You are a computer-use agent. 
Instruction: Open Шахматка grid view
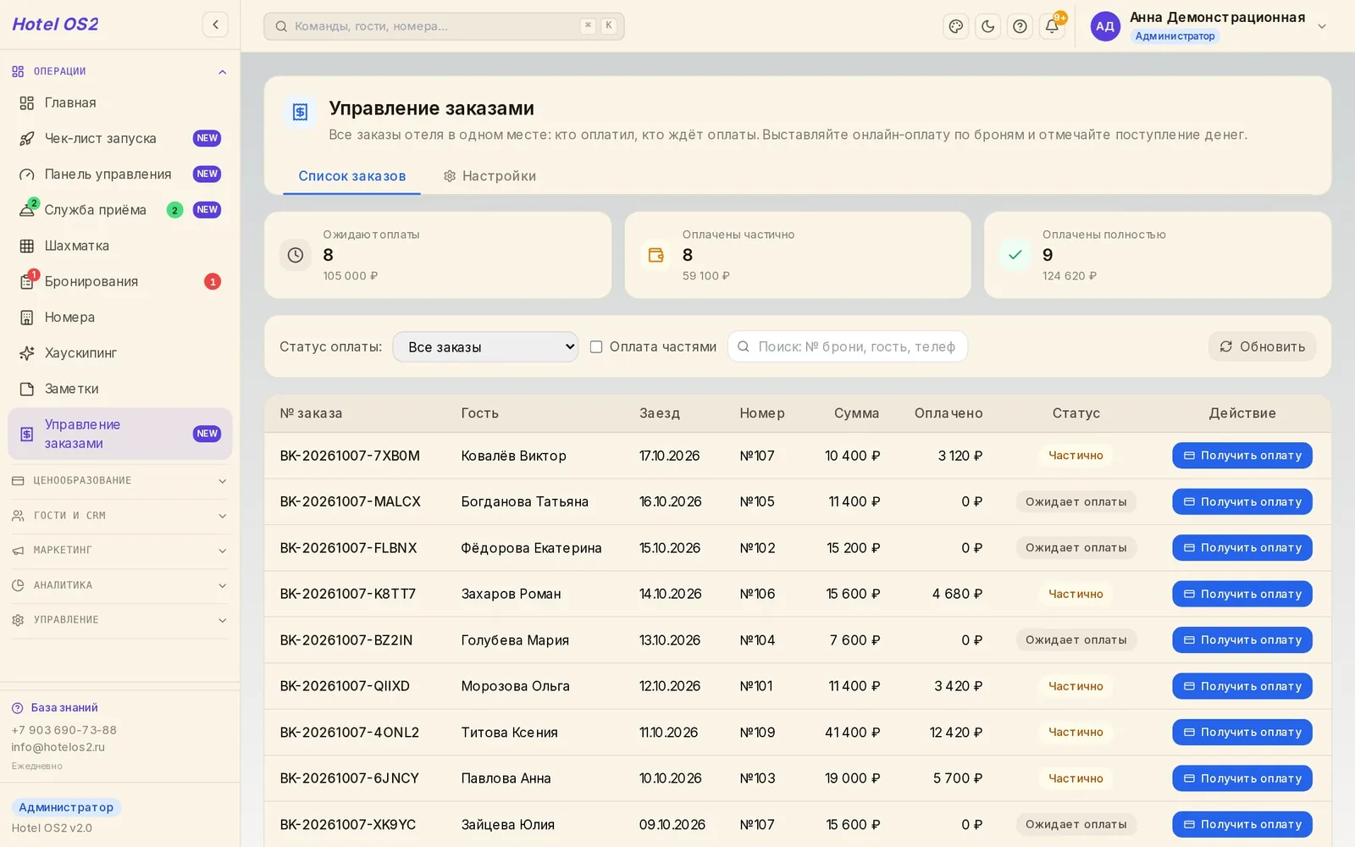click(x=120, y=246)
